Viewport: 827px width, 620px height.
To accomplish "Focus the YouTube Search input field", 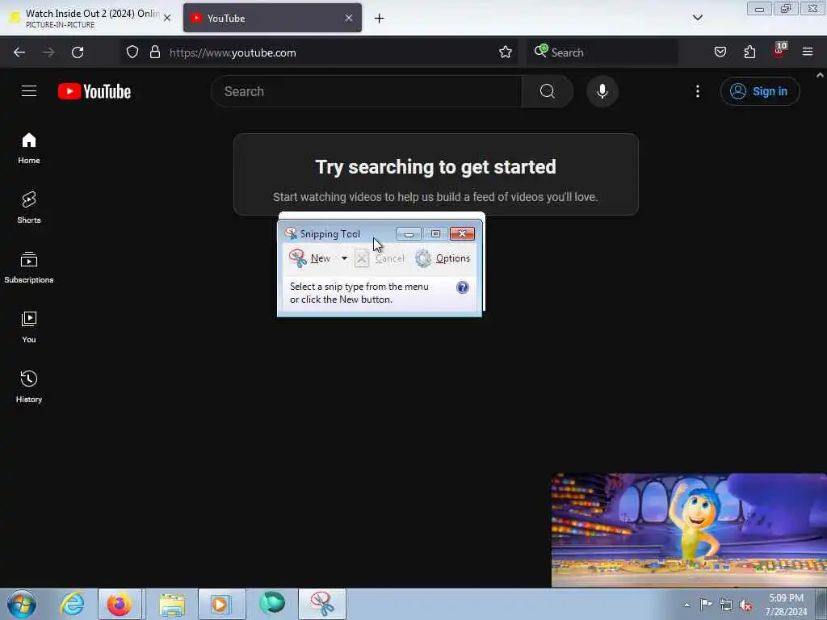I will point(366,91).
